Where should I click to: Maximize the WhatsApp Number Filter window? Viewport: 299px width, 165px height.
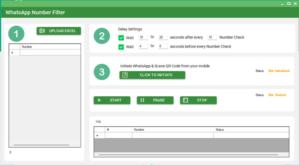pos(289,3)
